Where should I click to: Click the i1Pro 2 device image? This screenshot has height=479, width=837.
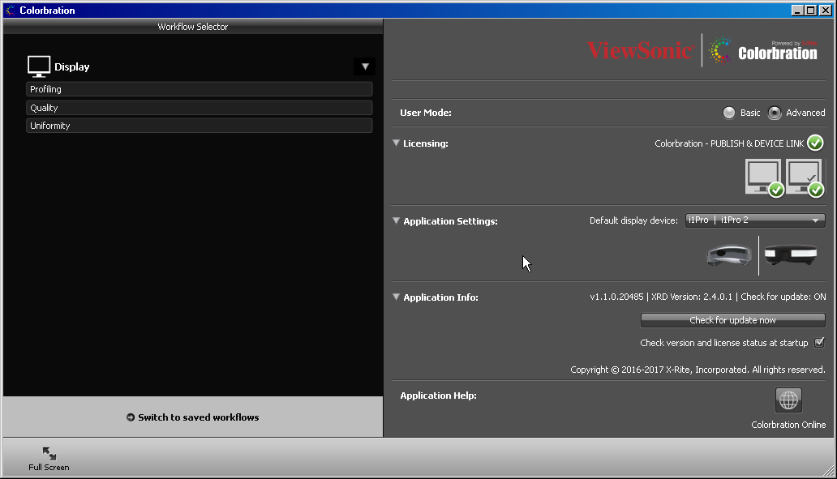point(791,254)
